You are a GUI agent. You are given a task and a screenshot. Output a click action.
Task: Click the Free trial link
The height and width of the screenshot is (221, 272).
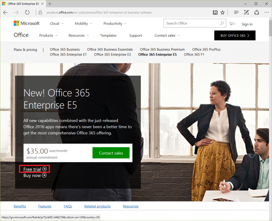(32, 169)
